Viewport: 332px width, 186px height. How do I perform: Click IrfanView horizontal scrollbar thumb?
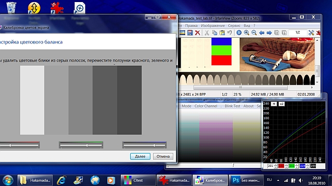click(x=241, y=87)
